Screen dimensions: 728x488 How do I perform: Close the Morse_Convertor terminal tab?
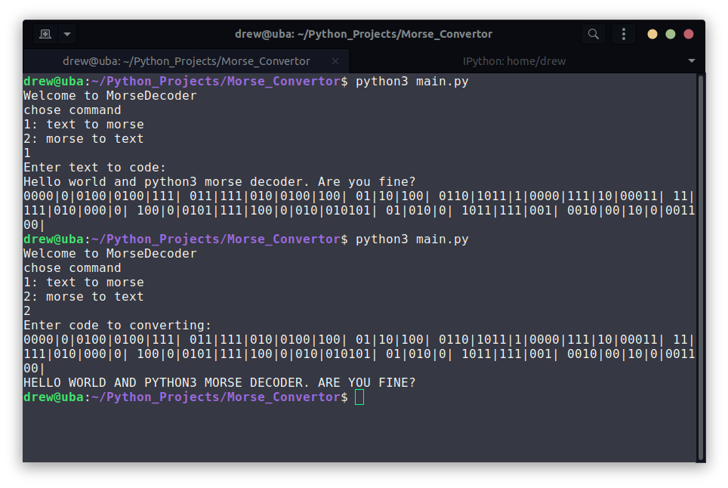335,61
